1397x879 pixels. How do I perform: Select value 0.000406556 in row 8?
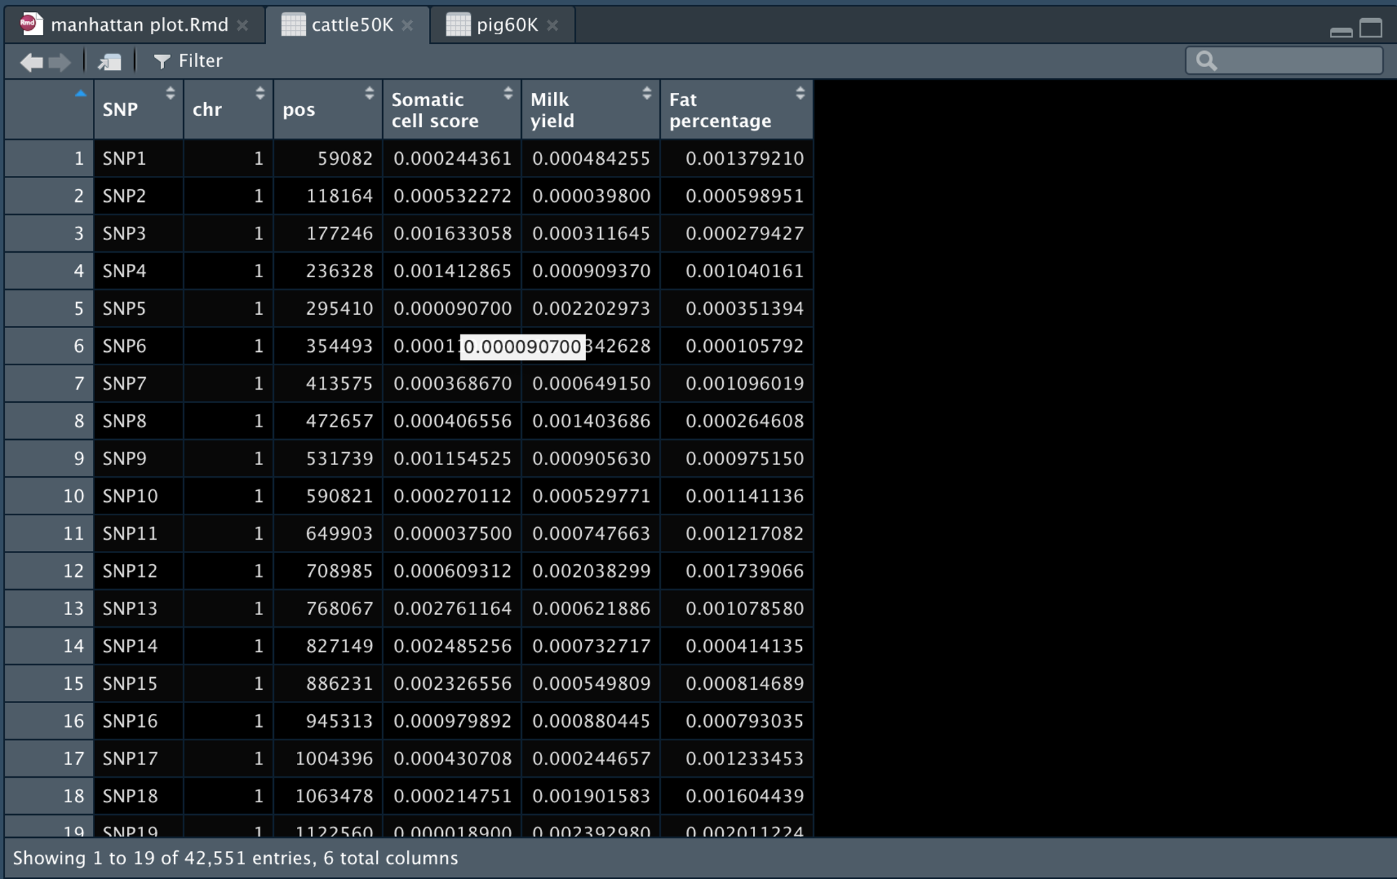point(452,421)
